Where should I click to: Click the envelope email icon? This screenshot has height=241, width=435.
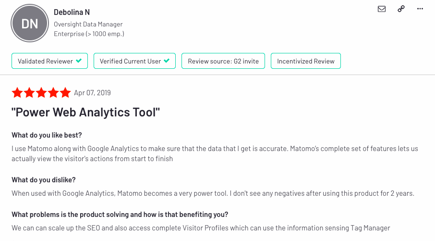coord(382,9)
